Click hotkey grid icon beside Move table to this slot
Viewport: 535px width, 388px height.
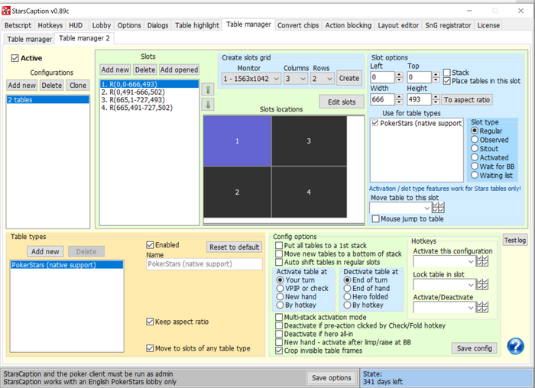click(x=438, y=207)
